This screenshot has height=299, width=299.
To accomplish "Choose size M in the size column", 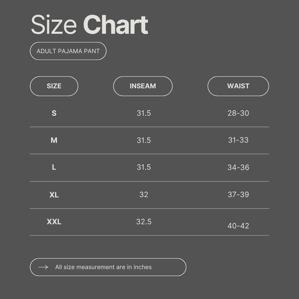I will (54, 140).
